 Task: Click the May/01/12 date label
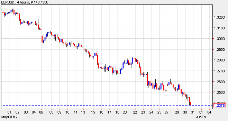[9, 117]
